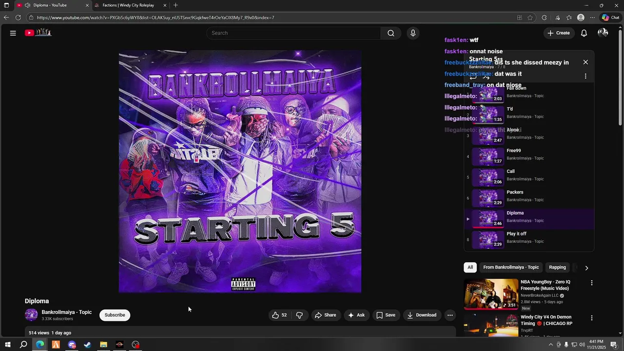This screenshot has height=351, width=624.
Task: Select the Diploma - YouTube tab
Action: click(50, 5)
